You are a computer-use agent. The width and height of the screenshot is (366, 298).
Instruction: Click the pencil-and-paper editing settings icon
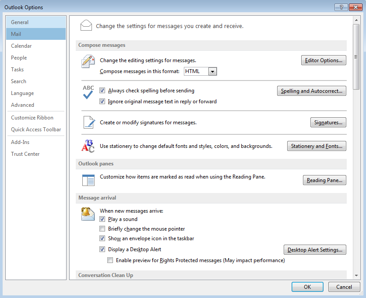pos(88,61)
